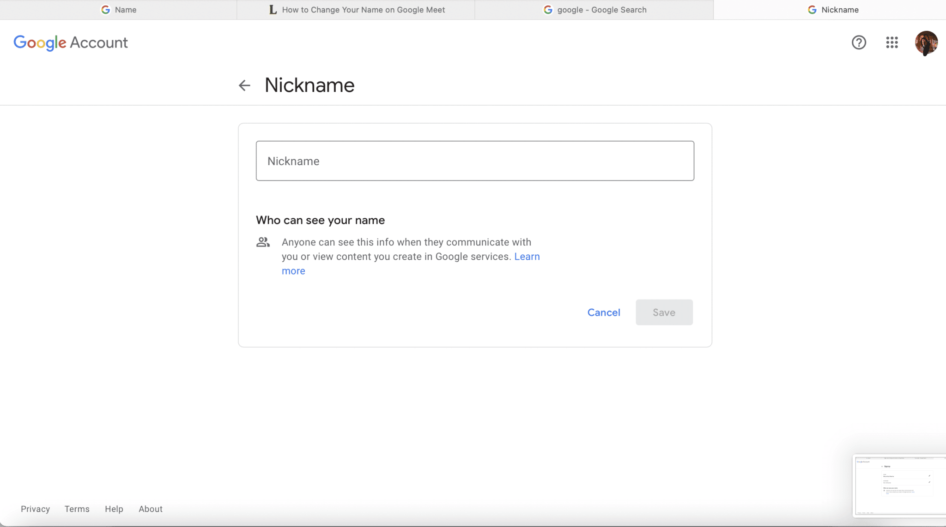Click the profile avatar picture

(926, 43)
